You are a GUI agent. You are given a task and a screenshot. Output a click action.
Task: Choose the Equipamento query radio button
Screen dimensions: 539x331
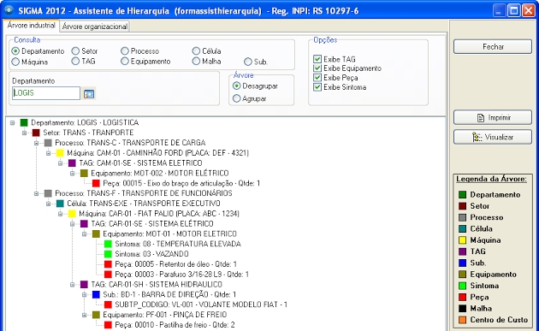pyautogui.click(x=125, y=62)
